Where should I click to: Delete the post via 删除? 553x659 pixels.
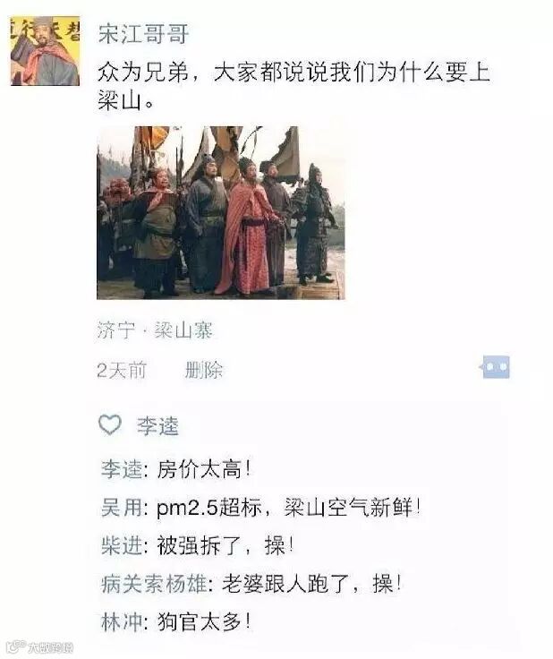204,371
